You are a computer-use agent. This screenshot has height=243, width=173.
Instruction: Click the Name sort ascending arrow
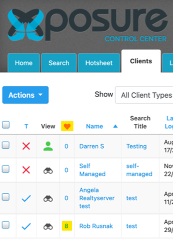coord(115,126)
